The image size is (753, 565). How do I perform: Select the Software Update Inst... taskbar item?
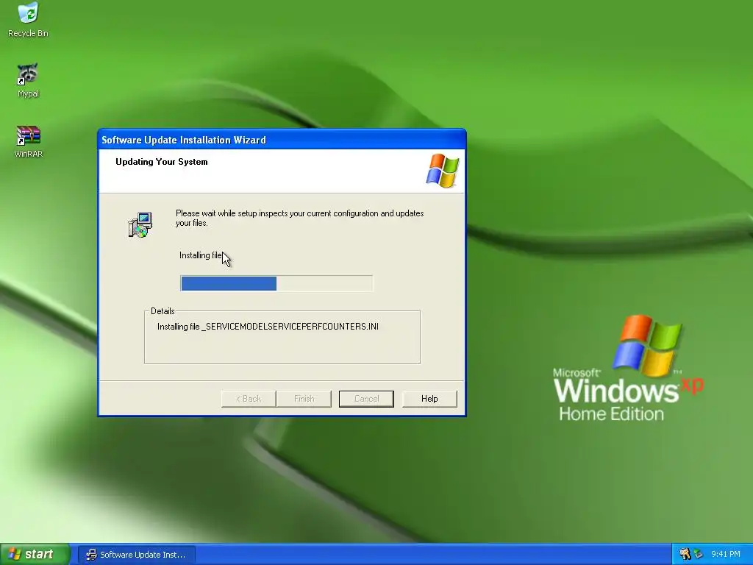pos(136,555)
